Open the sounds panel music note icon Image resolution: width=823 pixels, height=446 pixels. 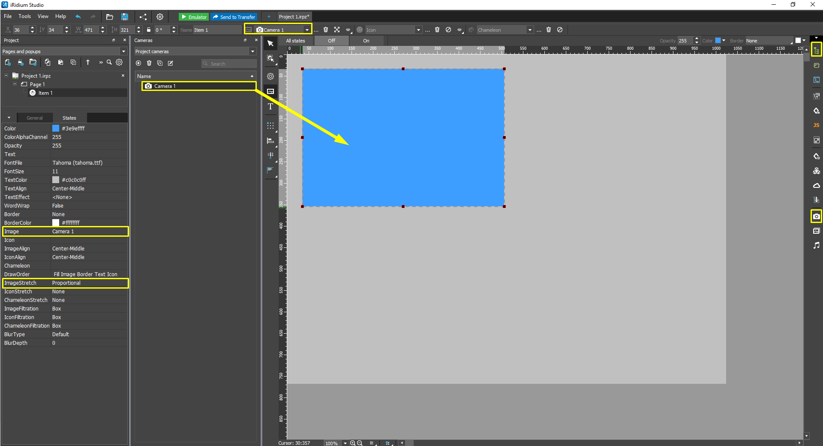pos(816,245)
